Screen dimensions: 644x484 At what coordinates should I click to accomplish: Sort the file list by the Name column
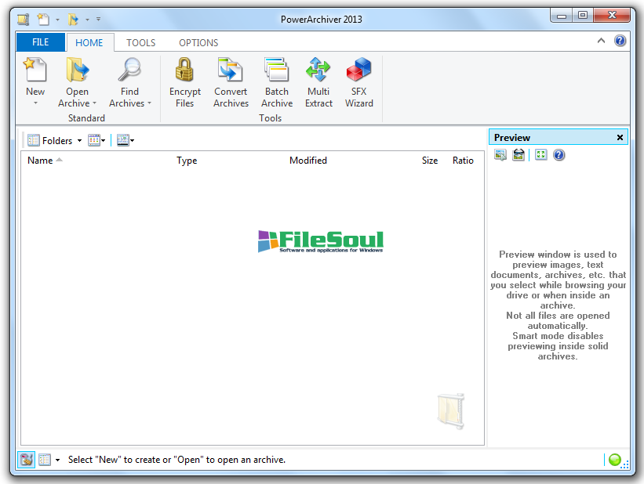[x=40, y=161]
